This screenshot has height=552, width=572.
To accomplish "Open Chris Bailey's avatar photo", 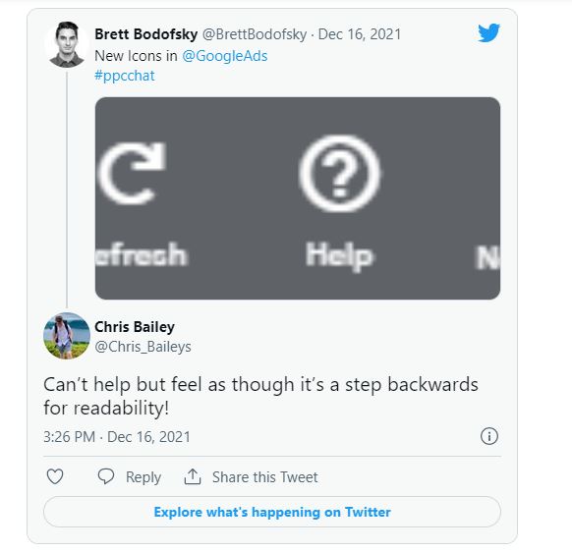I will point(67,336).
